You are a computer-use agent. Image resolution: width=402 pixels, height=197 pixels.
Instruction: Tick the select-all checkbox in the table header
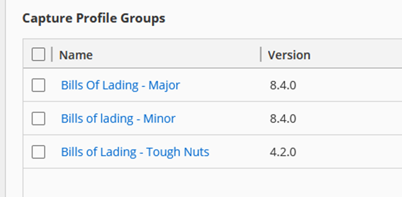coord(38,54)
